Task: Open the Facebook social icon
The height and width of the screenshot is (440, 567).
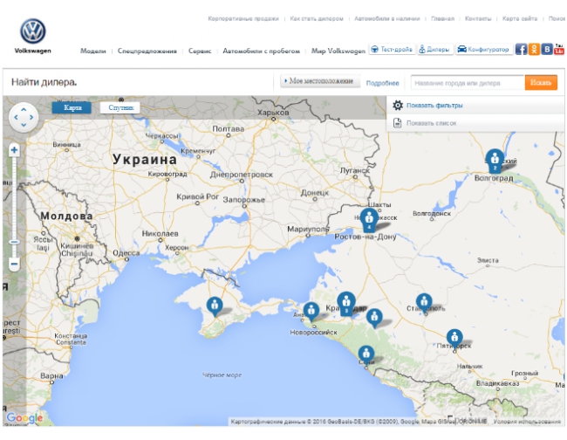Action: point(521,50)
